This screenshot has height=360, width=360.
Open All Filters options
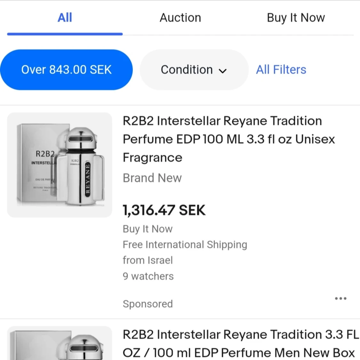click(281, 70)
